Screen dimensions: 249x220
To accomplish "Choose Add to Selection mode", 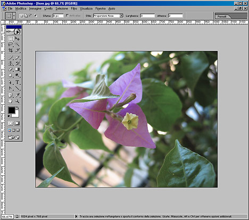I will coord(26,16).
